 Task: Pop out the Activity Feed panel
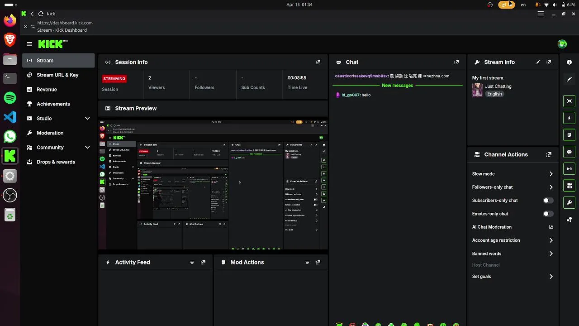coord(203,262)
